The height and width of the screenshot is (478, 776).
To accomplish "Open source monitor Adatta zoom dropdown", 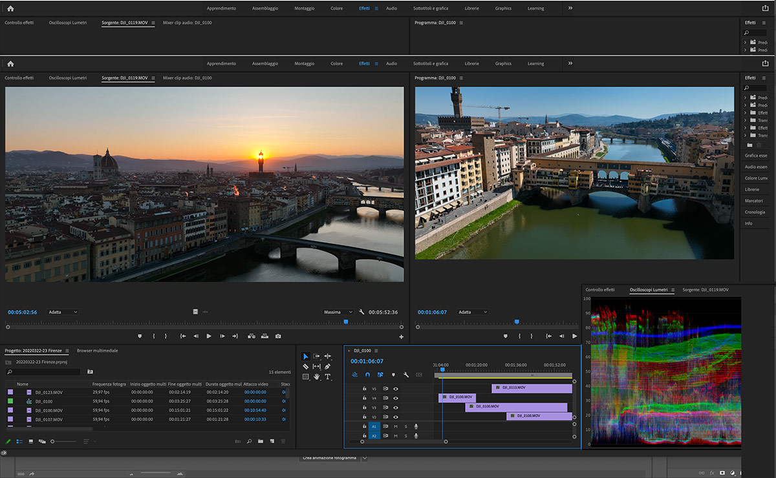I will 63,312.
